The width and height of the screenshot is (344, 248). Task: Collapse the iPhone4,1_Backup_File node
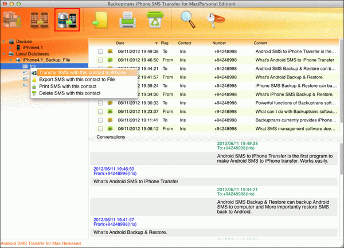(10, 60)
